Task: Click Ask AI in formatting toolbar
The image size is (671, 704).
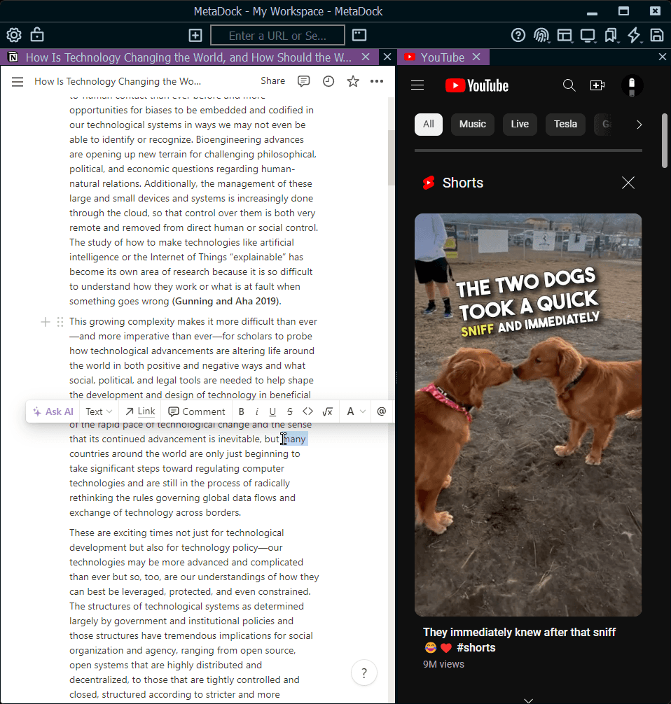Action: (53, 411)
